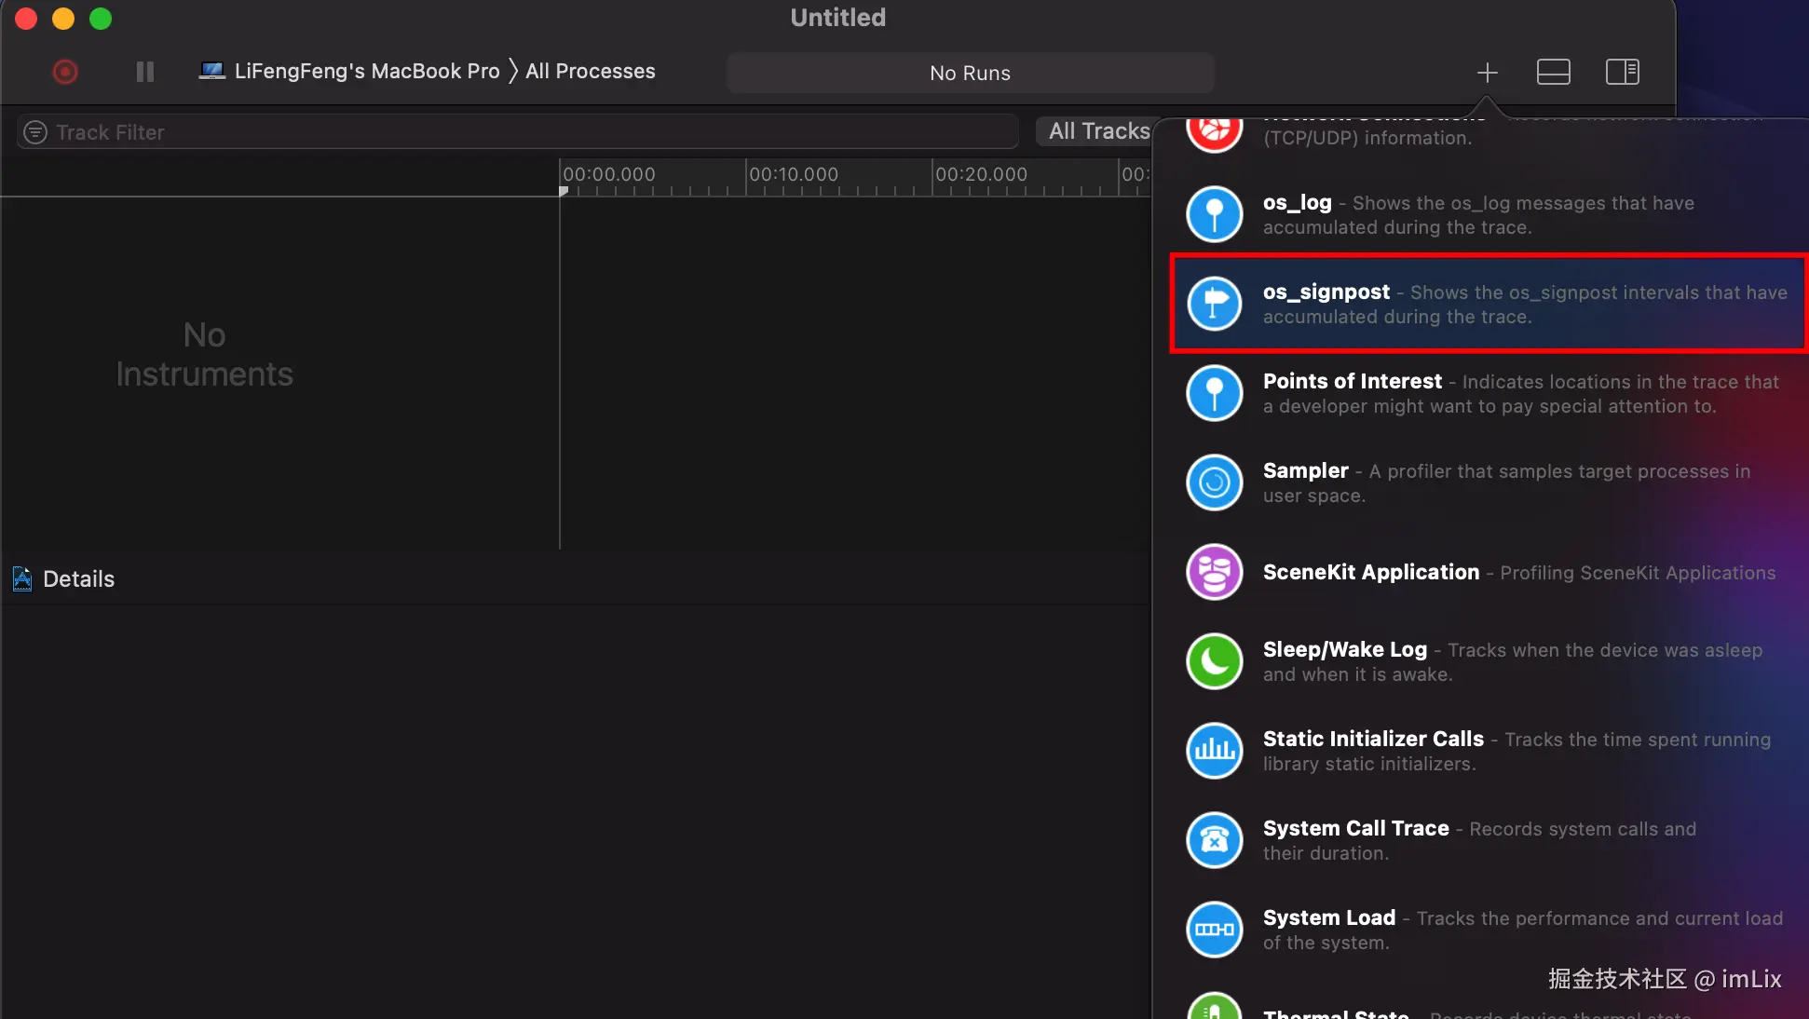This screenshot has height=1019, width=1809.
Task: Pick the Sampler profiler icon
Action: pos(1214,482)
